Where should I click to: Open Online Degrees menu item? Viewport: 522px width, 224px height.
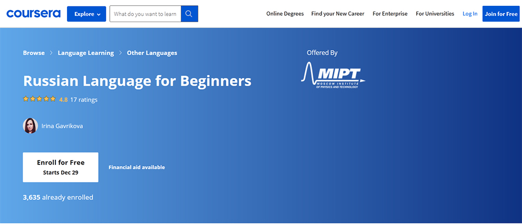[285, 14]
